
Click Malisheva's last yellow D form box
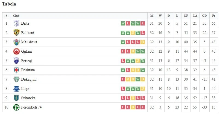coord(143,42)
